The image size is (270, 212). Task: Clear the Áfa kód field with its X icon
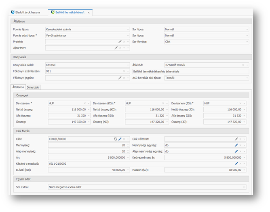click(243, 65)
